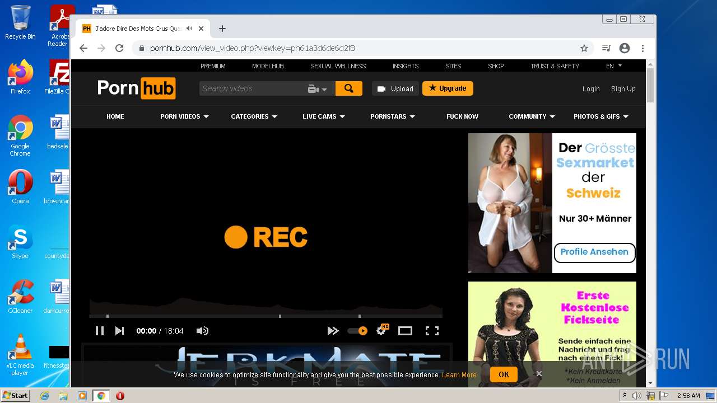Open Chrome media control icon
The image size is (717, 403).
(606, 48)
